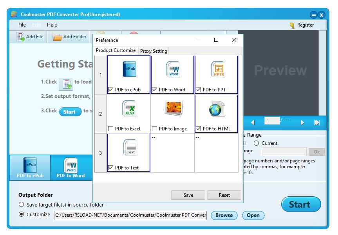
Task: Click the large Start conversion button
Action: 301,204
